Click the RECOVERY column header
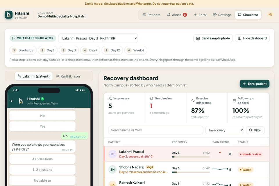Image resolution: width=279 pixels, height=186 pixels. pyautogui.click(x=180, y=142)
